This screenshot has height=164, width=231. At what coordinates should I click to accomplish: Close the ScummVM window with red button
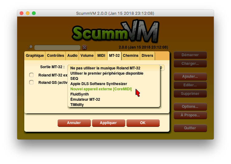(22, 13)
